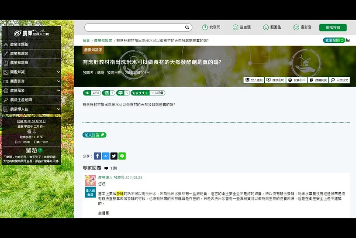Share using the LINE icon
Image resolution: width=356 pixels, height=238 pixels.
click(x=122, y=156)
